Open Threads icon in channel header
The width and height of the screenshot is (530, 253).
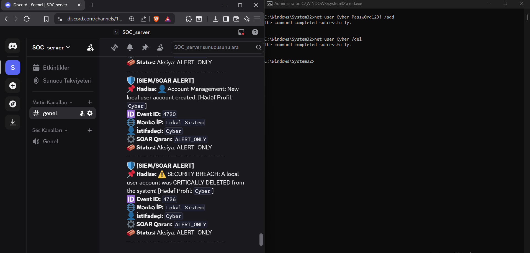click(114, 48)
